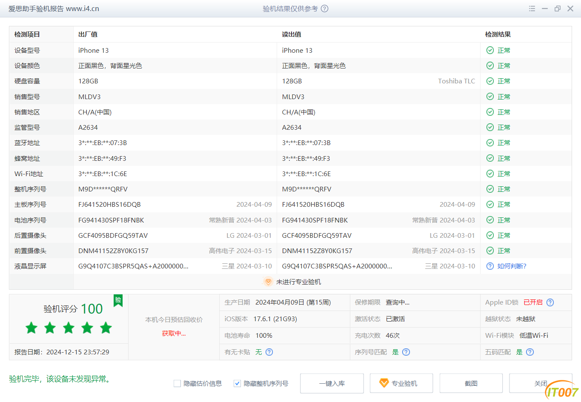Click the 未越狱 jailbreak status

tap(526, 319)
